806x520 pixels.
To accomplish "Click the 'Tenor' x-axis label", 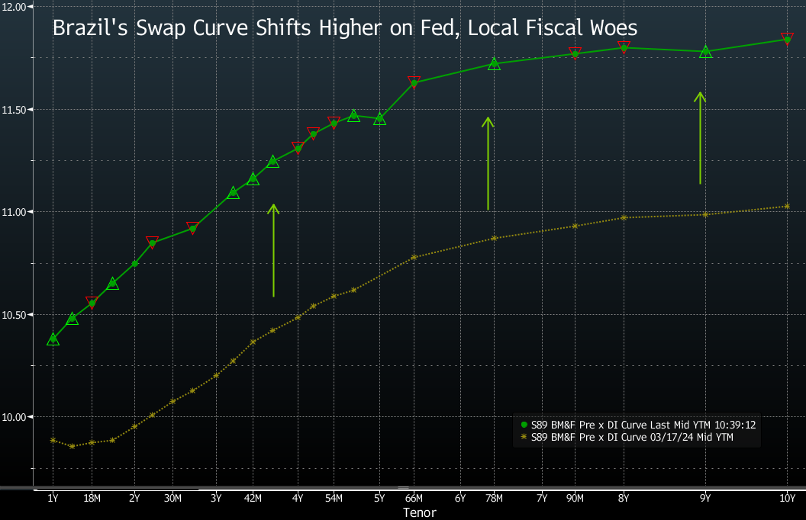I will coord(420,512).
